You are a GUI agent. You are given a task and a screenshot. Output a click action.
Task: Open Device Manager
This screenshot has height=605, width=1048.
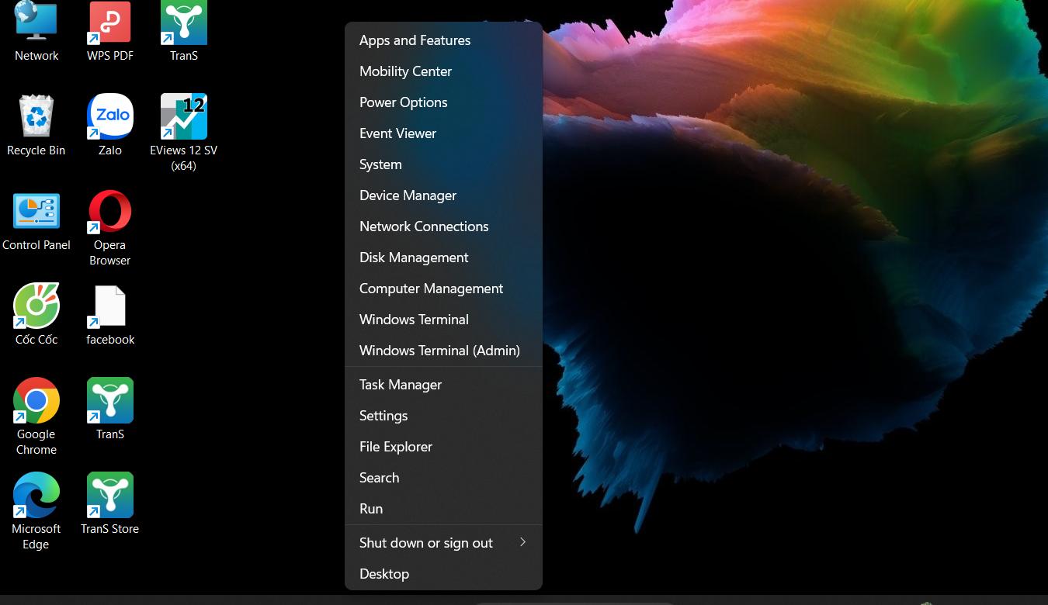tap(443, 195)
